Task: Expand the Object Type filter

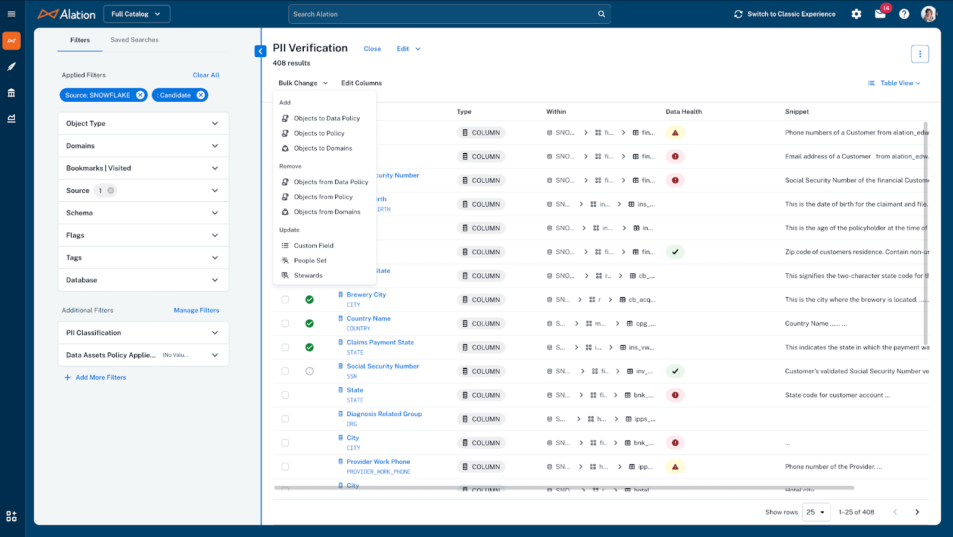Action: coord(143,123)
